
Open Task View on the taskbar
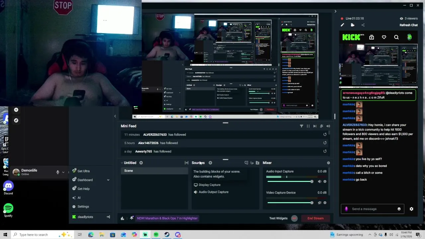(x=80, y=235)
